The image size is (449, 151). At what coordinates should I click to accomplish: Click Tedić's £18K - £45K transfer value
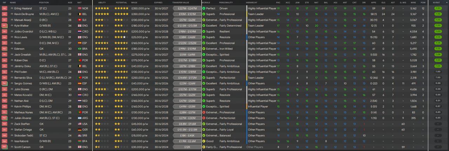point(187,136)
